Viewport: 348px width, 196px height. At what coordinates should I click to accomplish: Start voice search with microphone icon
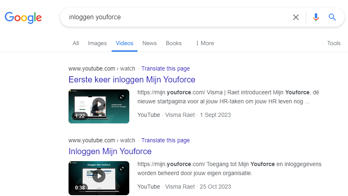[x=316, y=17]
